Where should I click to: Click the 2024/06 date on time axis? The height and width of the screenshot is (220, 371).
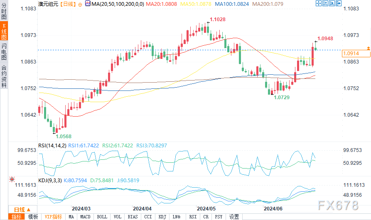pyautogui.click(x=273, y=209)
